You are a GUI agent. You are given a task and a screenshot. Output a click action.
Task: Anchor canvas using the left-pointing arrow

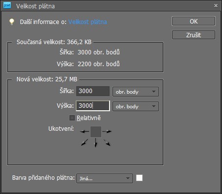click(85, 131)
